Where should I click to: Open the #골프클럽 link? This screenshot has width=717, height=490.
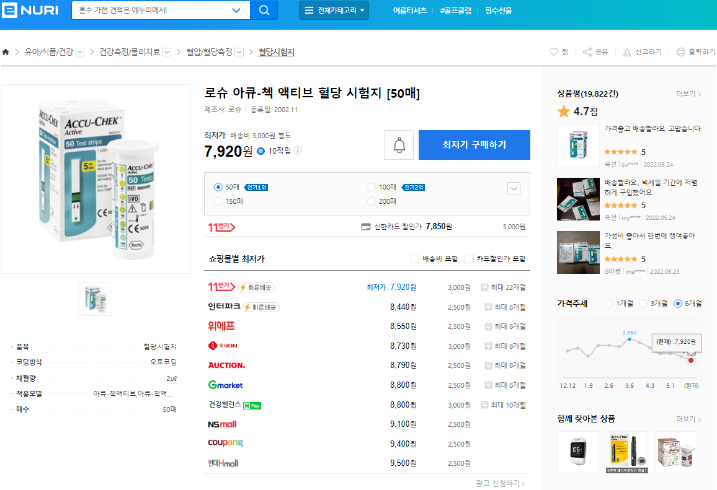pyautogui.click(x=455, y=11)
